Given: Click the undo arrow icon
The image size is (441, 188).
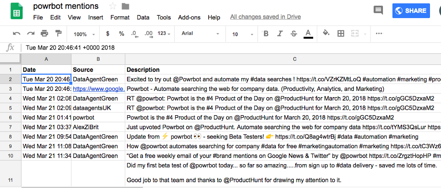Looking at the screenshot, I should coord(17,34).
